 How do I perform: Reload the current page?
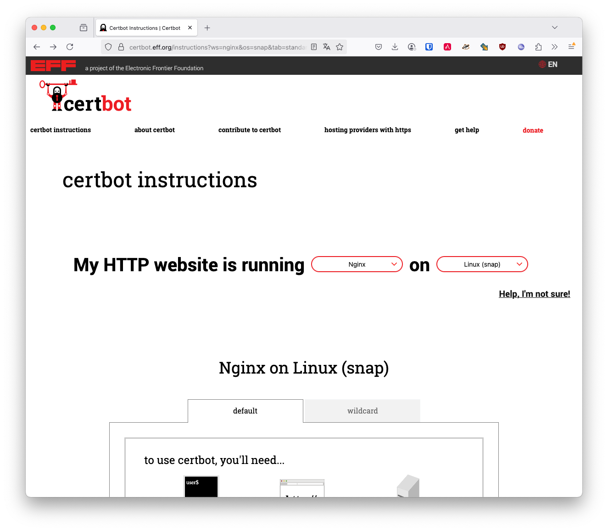click(70, 47)
